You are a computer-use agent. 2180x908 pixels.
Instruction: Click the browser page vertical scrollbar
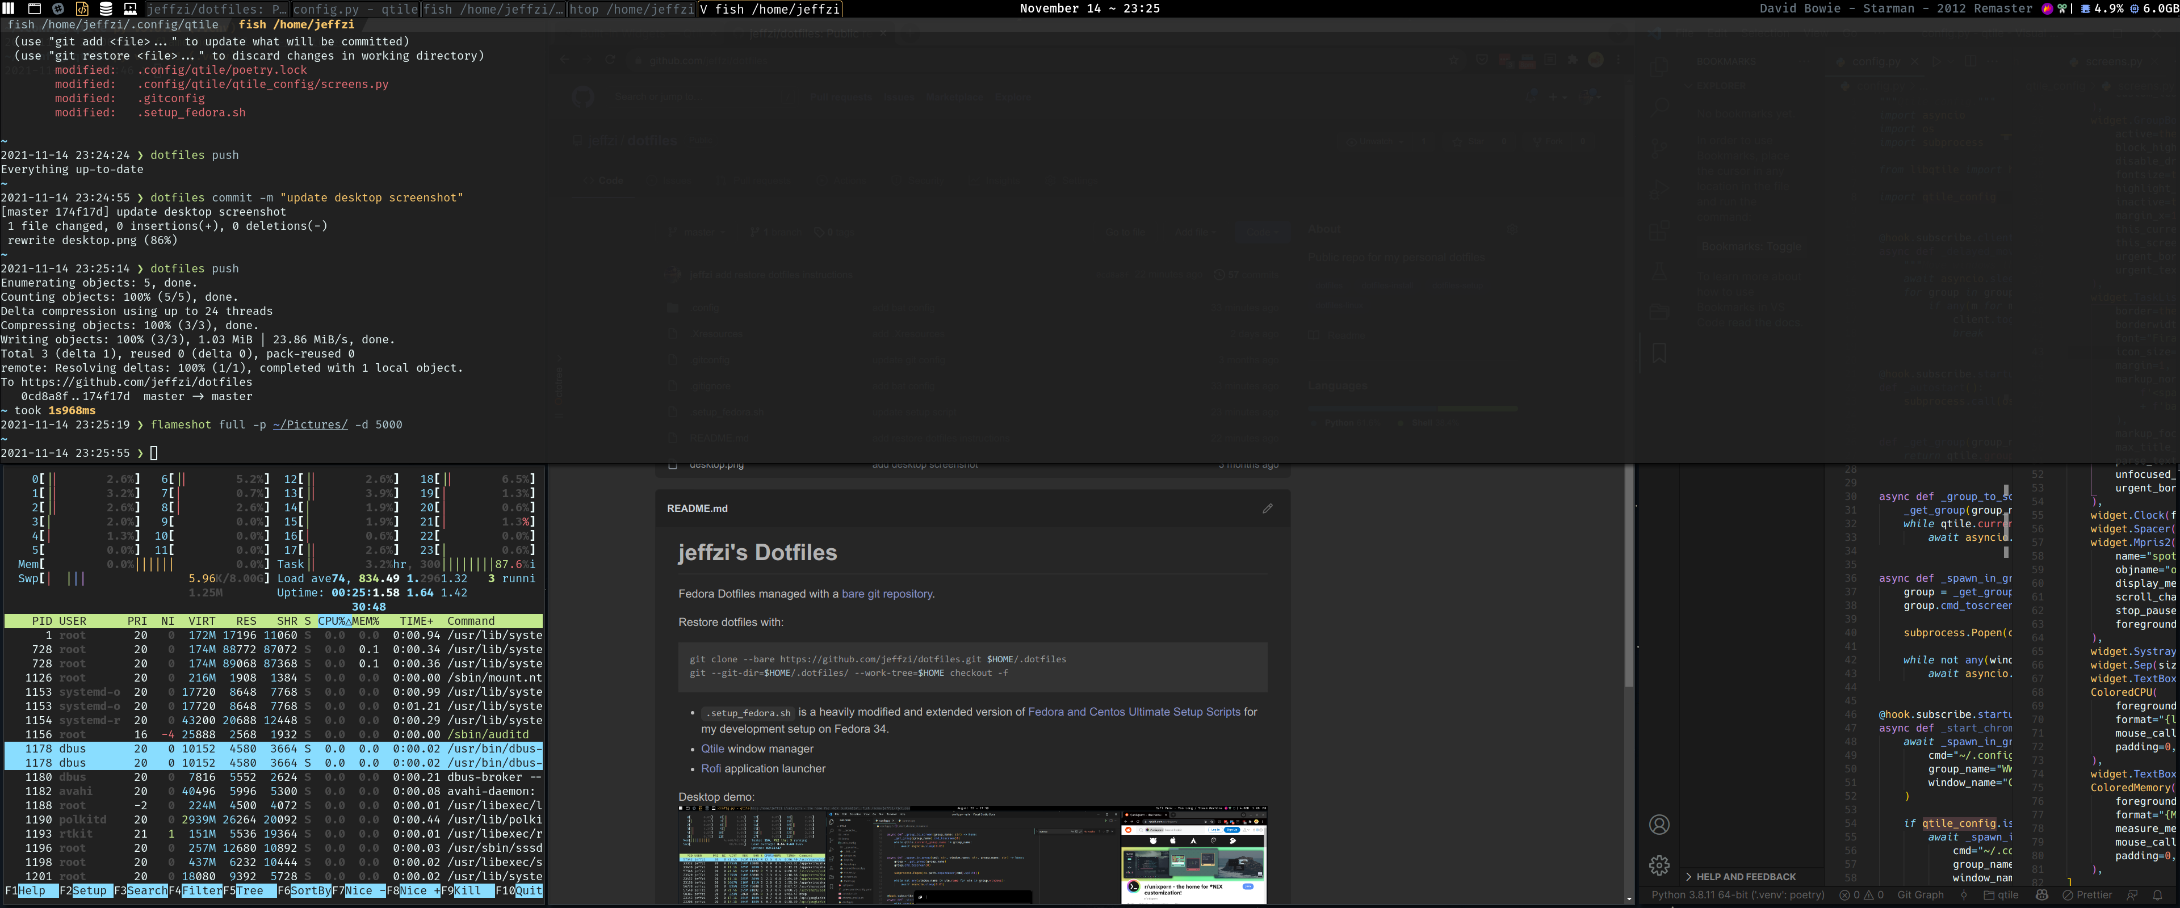point(1629,592)
